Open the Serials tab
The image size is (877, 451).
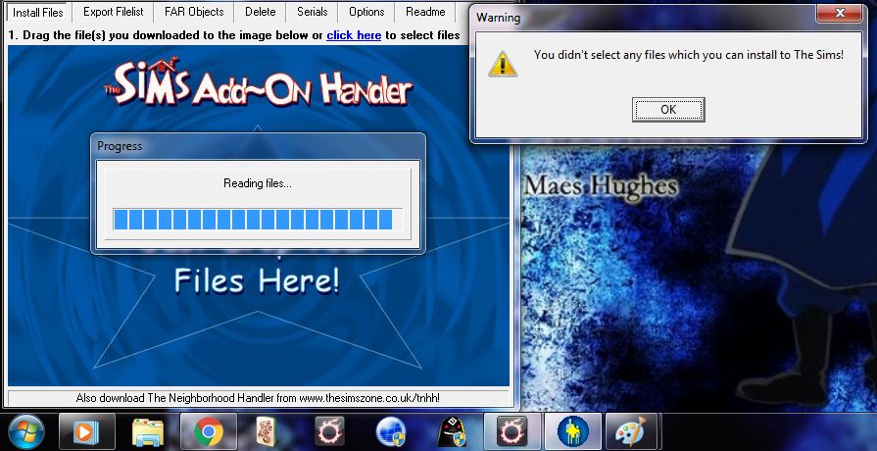tap(313, 12)
